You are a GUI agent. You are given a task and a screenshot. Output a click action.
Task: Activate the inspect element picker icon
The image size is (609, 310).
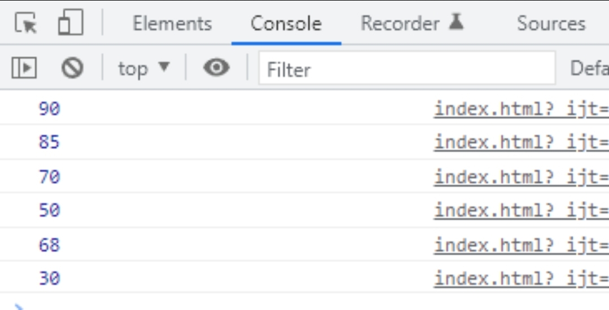click(x=26, y=23)
